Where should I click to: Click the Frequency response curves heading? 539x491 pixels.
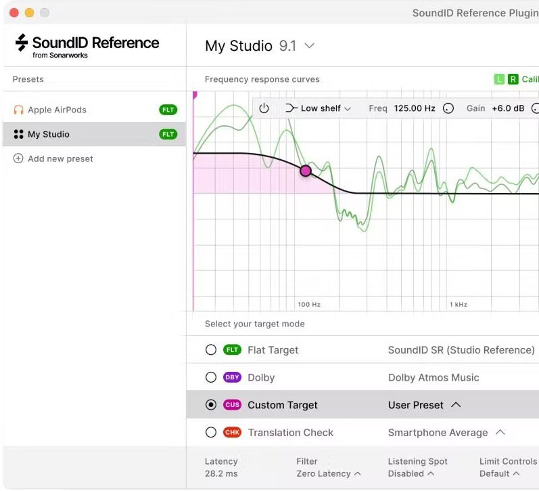pyautogui.click(x=262, y=79)
